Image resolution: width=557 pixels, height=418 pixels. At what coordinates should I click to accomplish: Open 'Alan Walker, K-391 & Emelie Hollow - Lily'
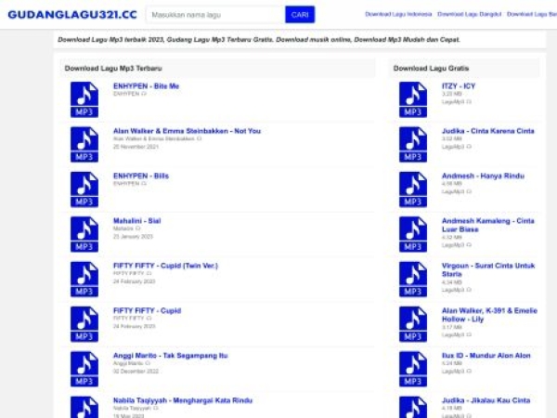[x=487, y=314]
